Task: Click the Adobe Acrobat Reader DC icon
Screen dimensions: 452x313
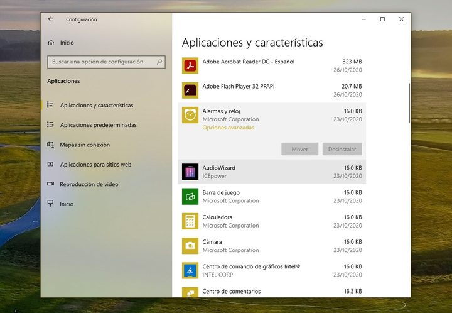Action: pos(190,66)
